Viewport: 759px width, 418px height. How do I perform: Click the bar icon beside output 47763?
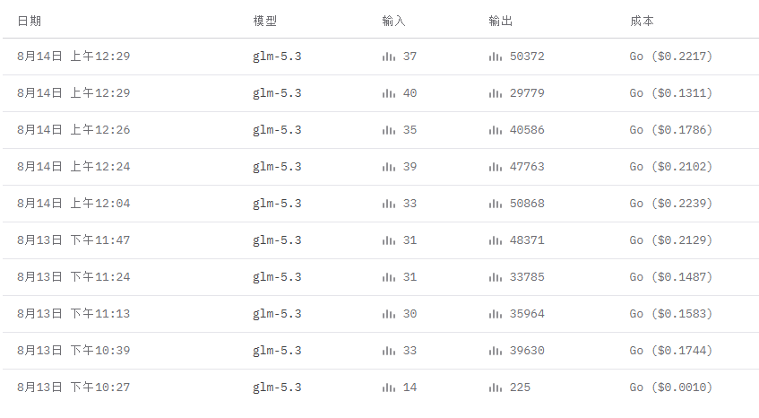point(496,167)
